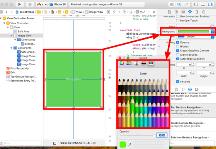Collapse Image View's Constraints group
Image resolution: width=216 pixels, height=149 pixels.
(x=15, y=40)
